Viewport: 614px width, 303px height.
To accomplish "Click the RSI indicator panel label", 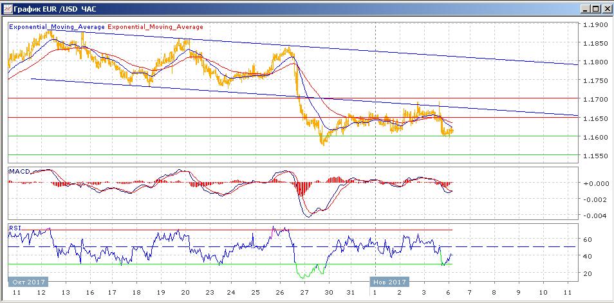I will [x=14, y=227].
